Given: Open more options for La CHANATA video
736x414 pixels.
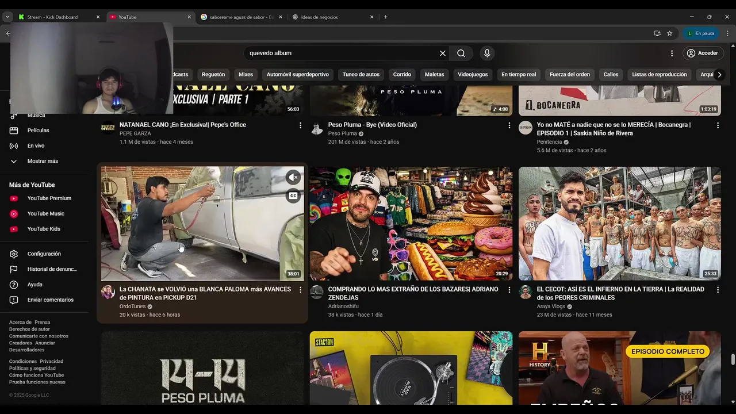Looking at the screenshot, I should (x=300, y=290).
